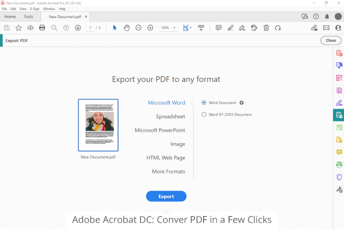Open the Edit menu
The width and height of the screenshot is (344, 229).
tap(13, 9)
